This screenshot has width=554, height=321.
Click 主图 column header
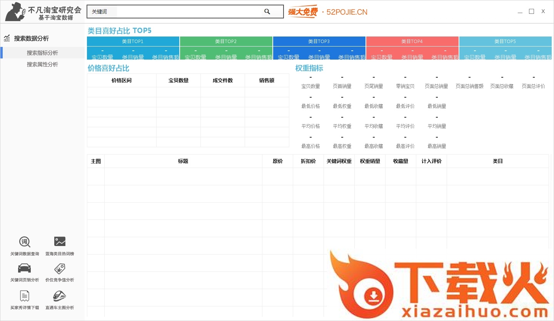coord(96,161)
